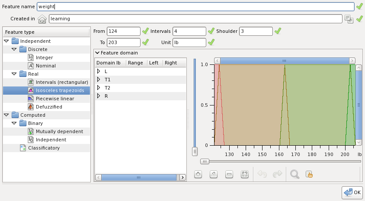Click the horizontal slider handle below the chart

point(205,162)
